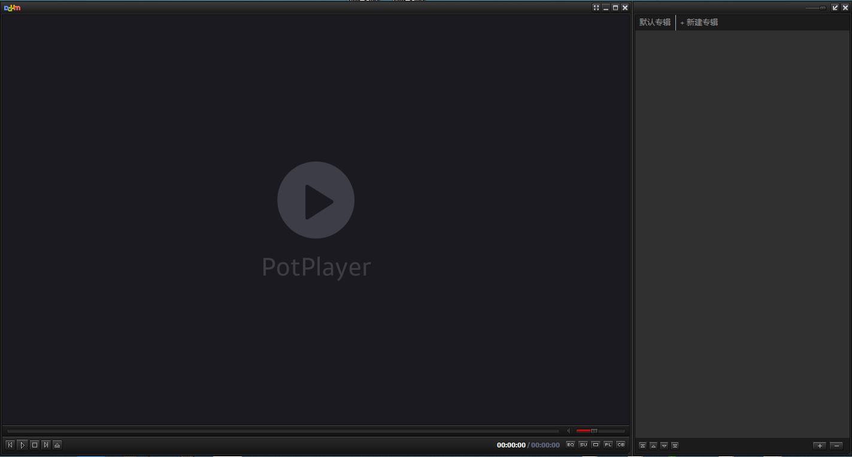Move selected item to the top of the playlist
The width and height of the screenshot is (852, 457).
[642, 446]
